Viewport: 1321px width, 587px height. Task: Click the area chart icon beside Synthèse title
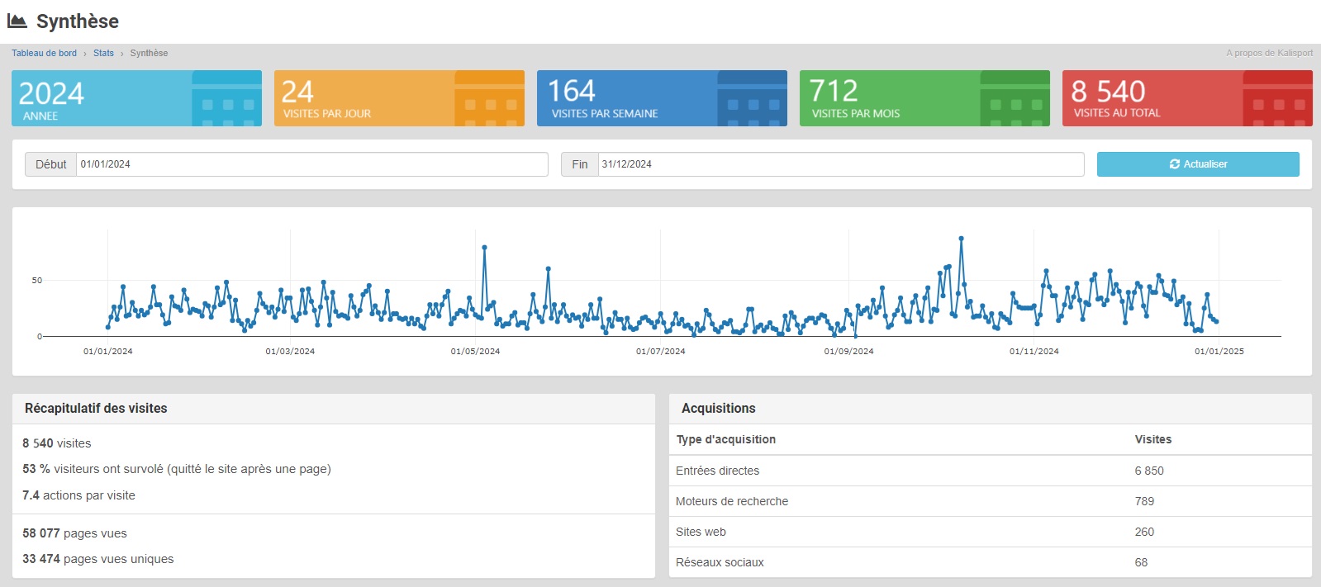click(x=17, y=21)
